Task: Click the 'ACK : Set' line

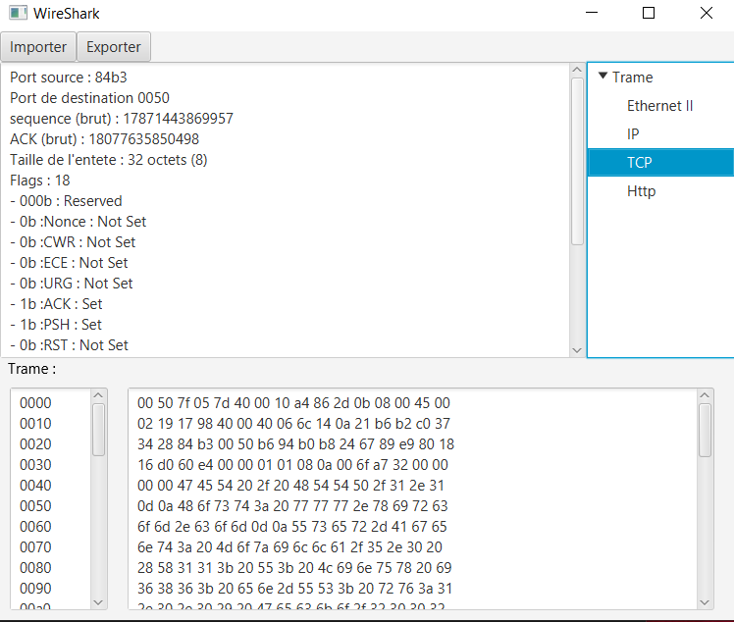Action: point(56,304)
